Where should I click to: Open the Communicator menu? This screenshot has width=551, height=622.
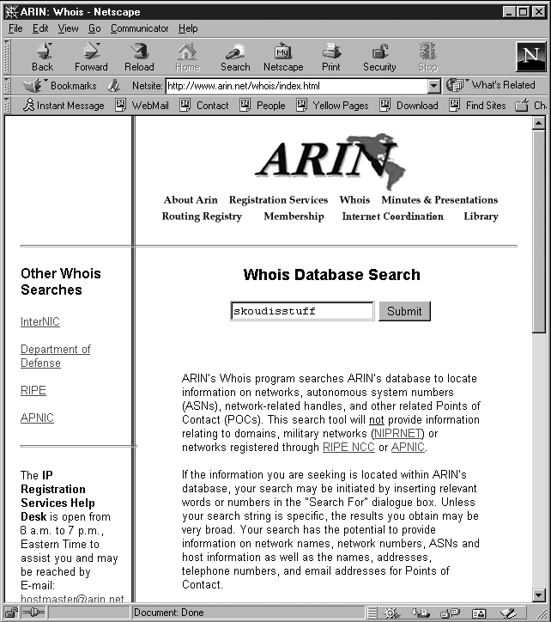[140, 28]
